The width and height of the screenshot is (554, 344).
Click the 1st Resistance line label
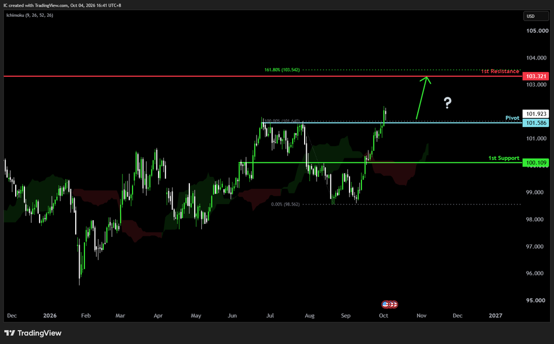(x=500, y=71)
